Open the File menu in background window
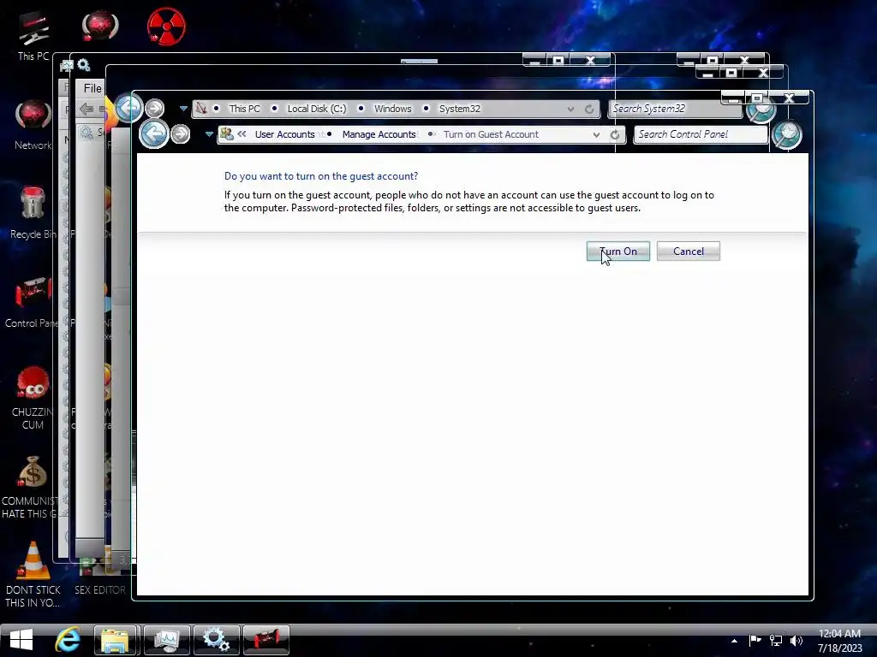The width and height of the screenshot is (877, 657). click(x=92, y=88)
